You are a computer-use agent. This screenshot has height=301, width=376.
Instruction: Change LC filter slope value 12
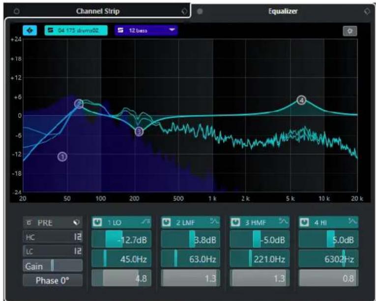tap(78, 251)
